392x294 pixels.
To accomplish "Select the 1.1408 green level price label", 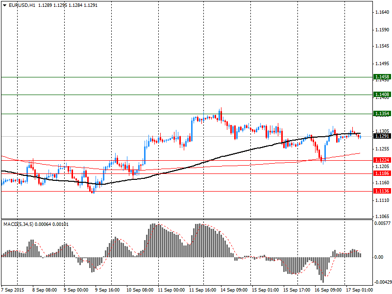I will (382, 94).
